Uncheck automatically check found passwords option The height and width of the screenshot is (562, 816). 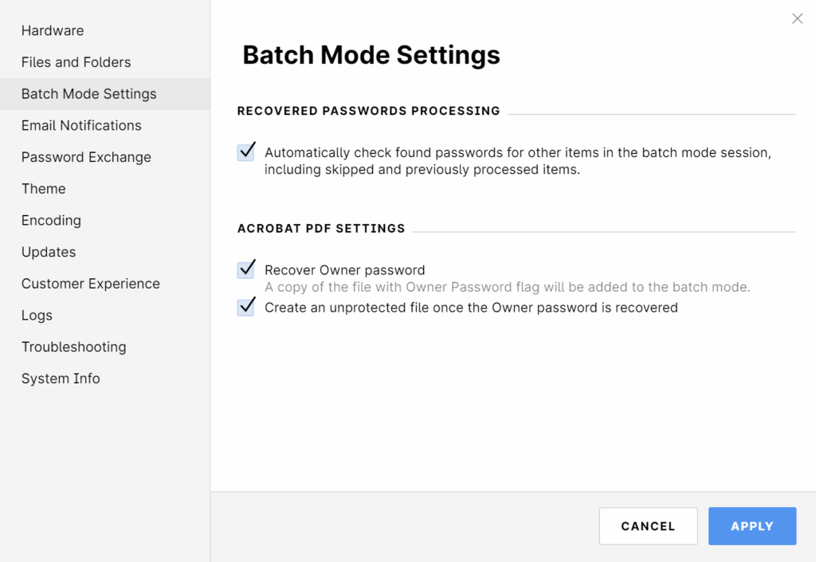[246, 152]
